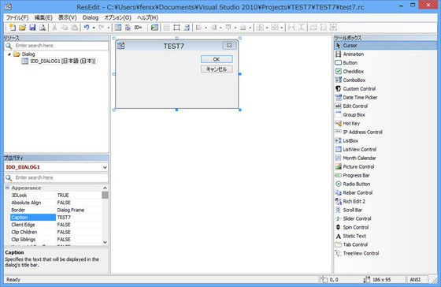Click properties list scroll down arrow
The height and width of the screenshot is (287, 441).
pyautogui.click(x=105, y=242)
